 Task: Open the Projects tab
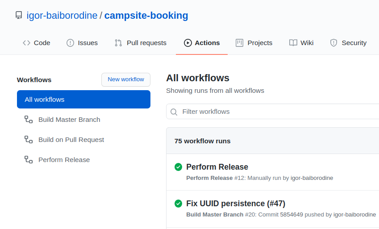click(254, 43)
